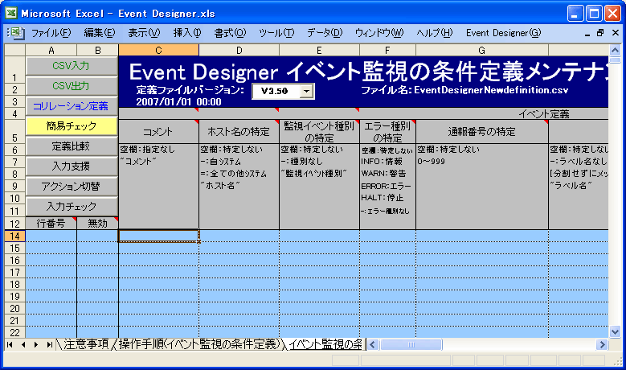626x370 pixels.
Task: Open the データ(D) menu
Action: [324, 33]
